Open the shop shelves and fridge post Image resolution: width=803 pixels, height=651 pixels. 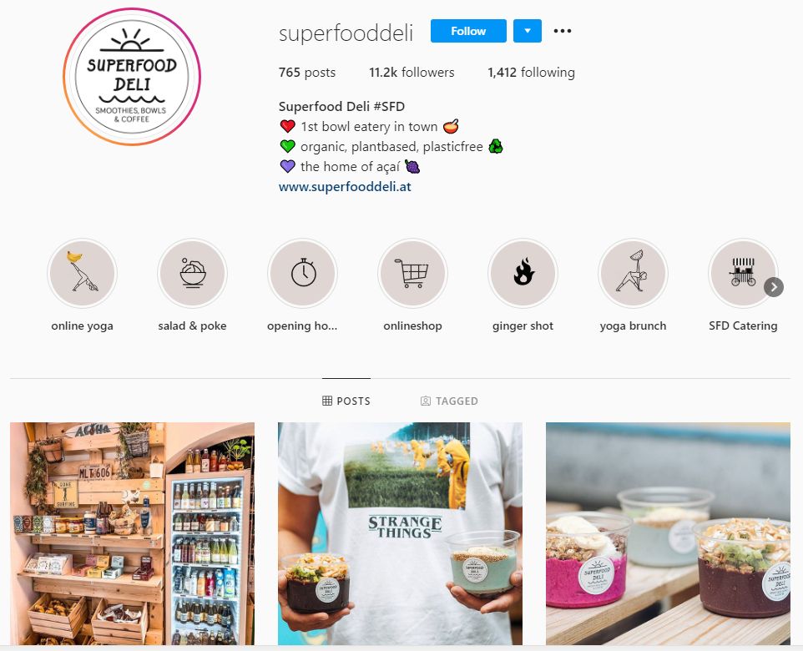[x=132, y=533]
